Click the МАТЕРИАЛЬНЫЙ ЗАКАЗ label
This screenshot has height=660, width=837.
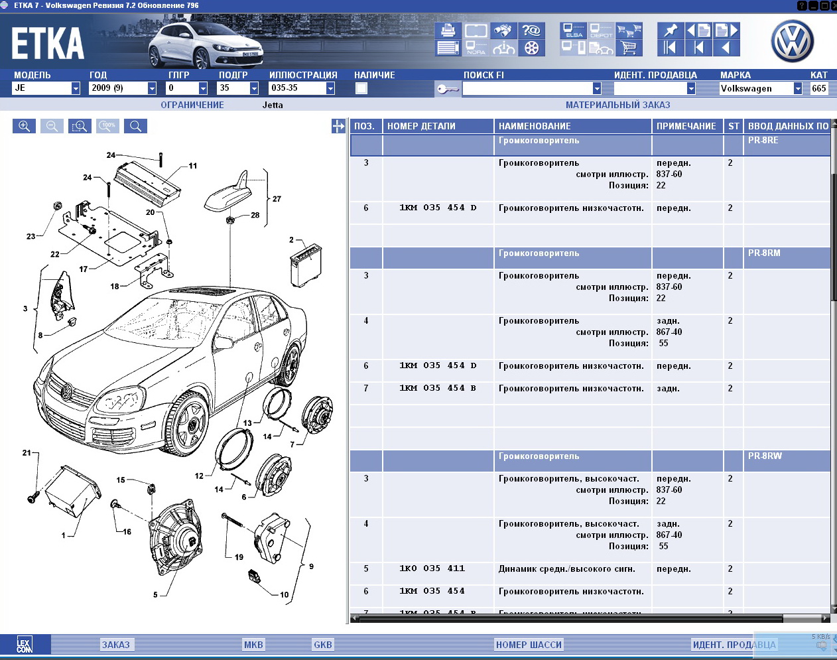[618, 105]
